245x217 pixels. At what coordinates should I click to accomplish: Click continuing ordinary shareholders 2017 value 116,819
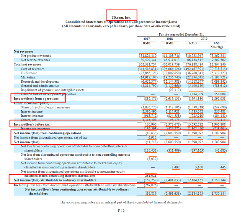150,194
